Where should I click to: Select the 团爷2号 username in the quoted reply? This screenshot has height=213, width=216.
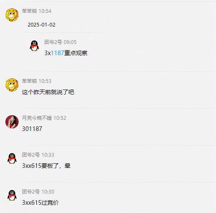point(53,42)
